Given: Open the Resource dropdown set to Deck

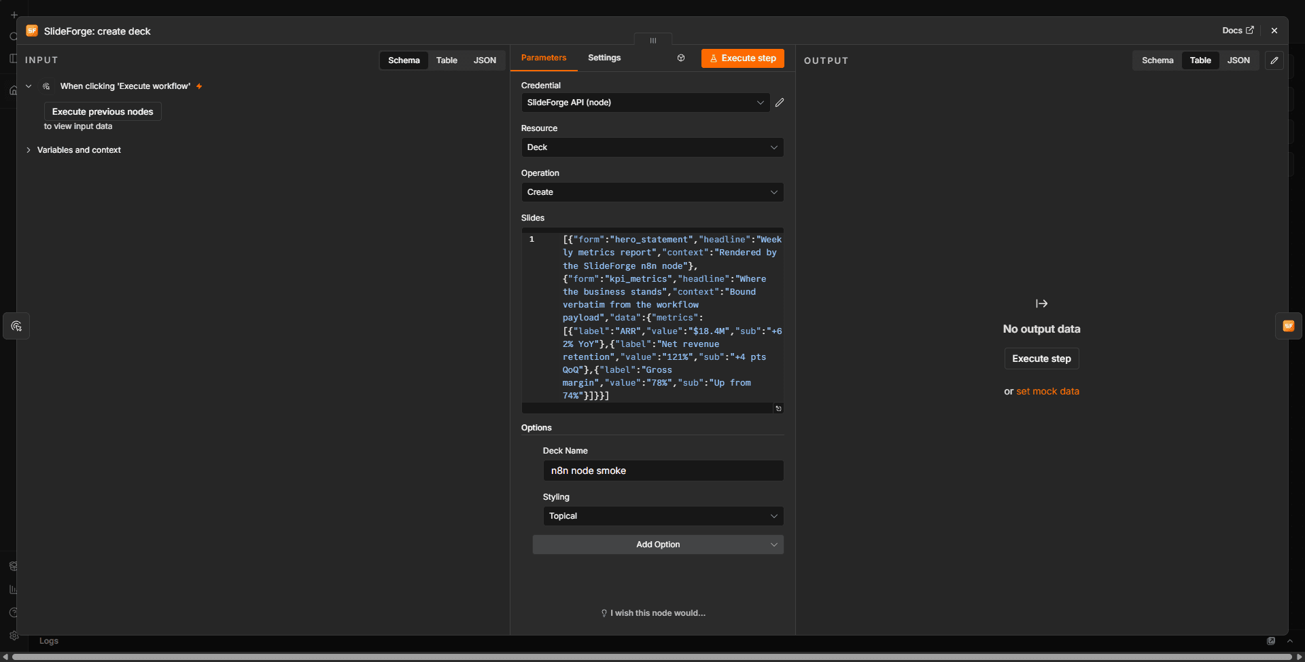Looking at the screenshot, I should [x=652, y=147].
